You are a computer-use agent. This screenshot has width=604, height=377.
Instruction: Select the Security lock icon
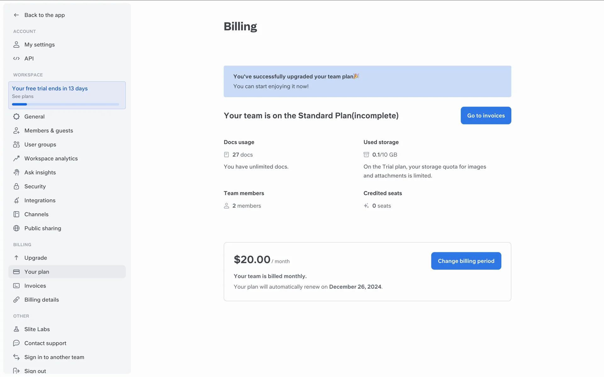tap(16, 186)
